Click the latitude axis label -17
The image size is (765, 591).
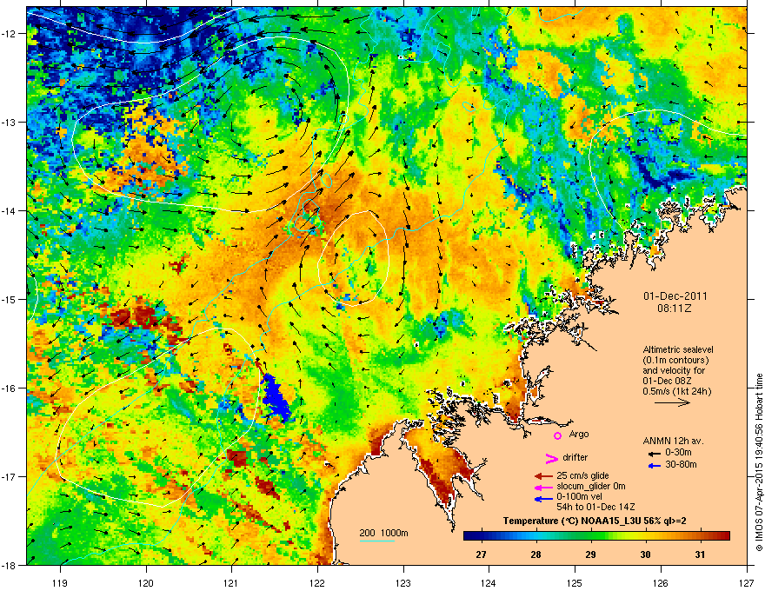[9, 476]
